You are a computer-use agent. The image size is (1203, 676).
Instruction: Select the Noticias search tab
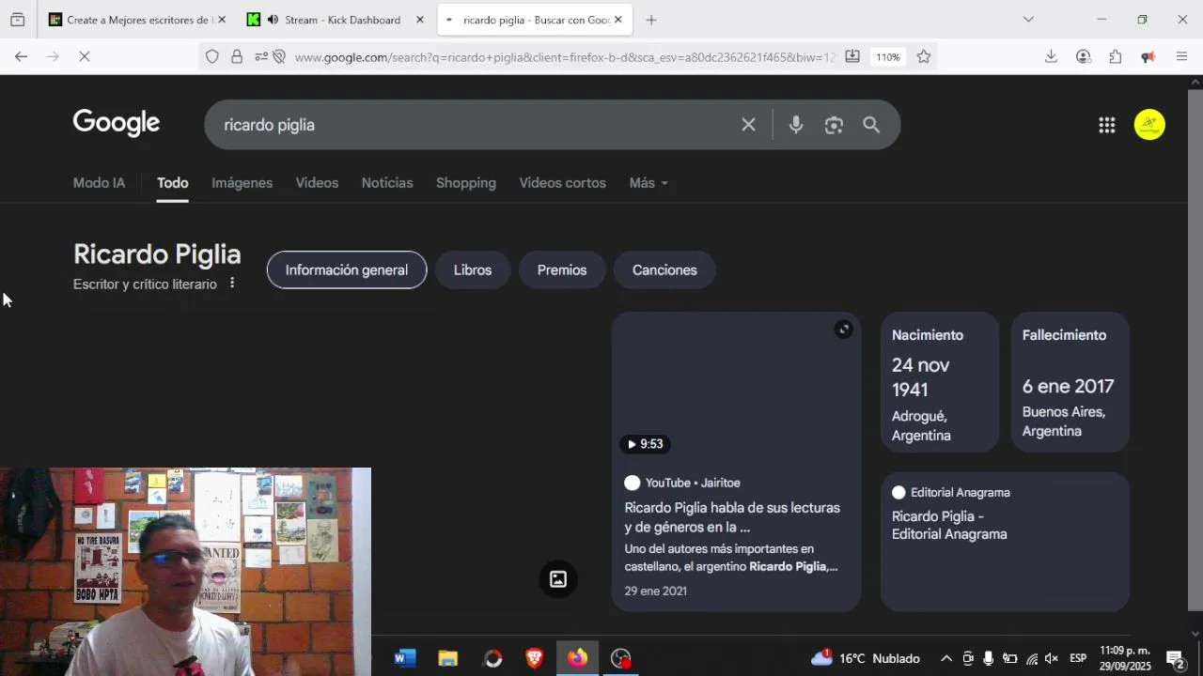[x=387, y=183]
